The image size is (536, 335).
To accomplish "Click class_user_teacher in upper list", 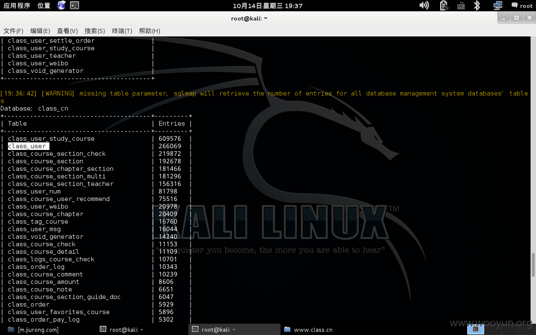I will coord(42,56).
